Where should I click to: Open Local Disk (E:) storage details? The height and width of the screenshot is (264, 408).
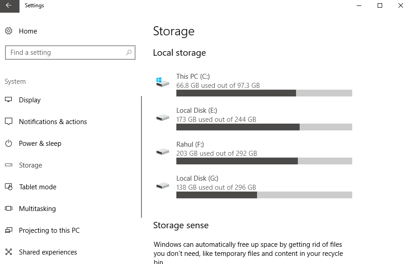tap(197, 110)
